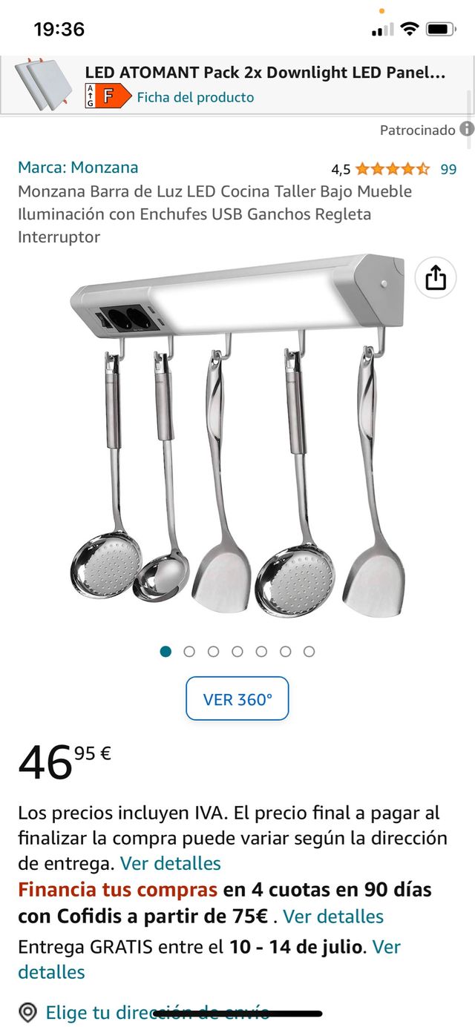Open Marca: Monzana brand link
475x1027 pixels.
click(78, 168)
